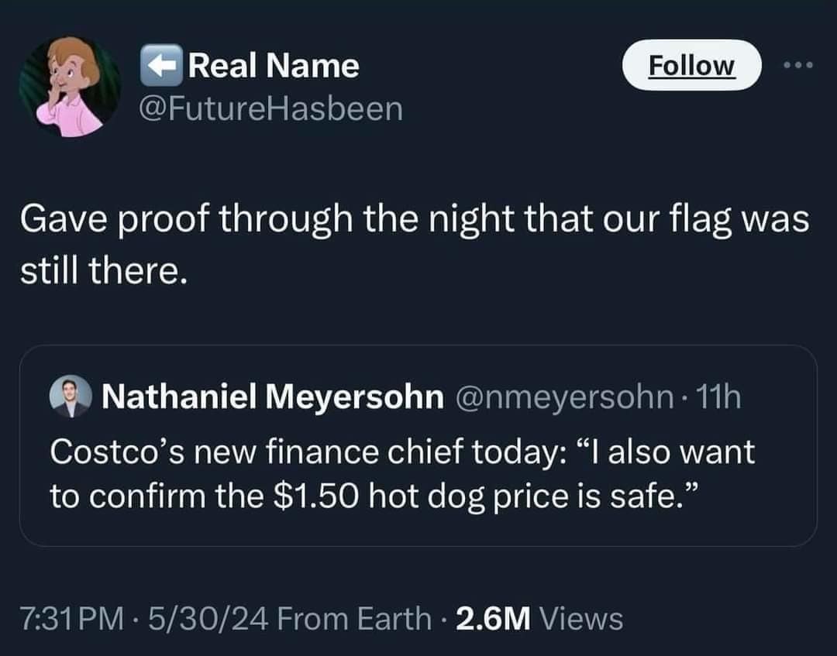Click the "Views" label after 2.6M

580,618
